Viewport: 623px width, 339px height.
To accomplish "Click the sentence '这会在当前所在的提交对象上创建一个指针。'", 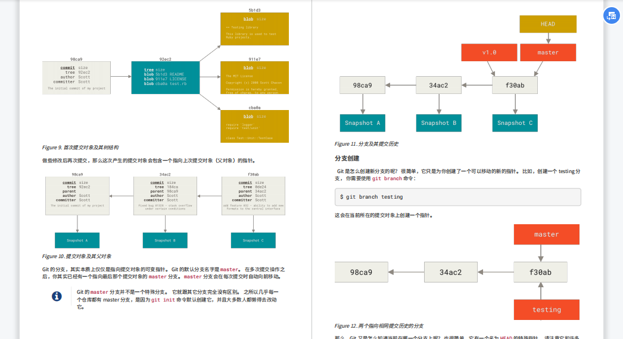I will (385, 215).
